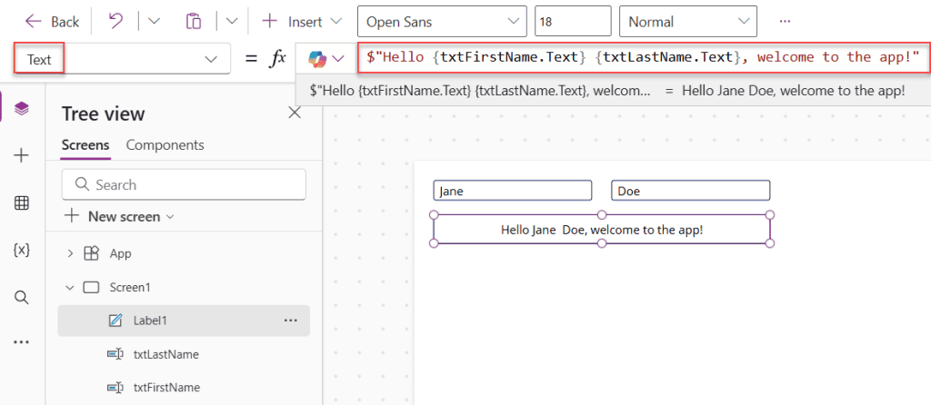
Task: Open the Insert menu
Action: [x=302, y=22]
